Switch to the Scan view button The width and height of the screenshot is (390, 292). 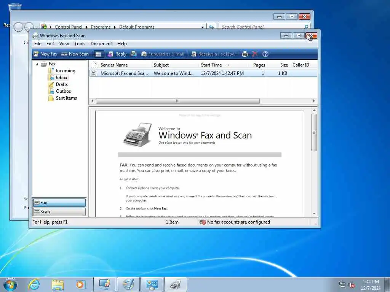(59, 212)
